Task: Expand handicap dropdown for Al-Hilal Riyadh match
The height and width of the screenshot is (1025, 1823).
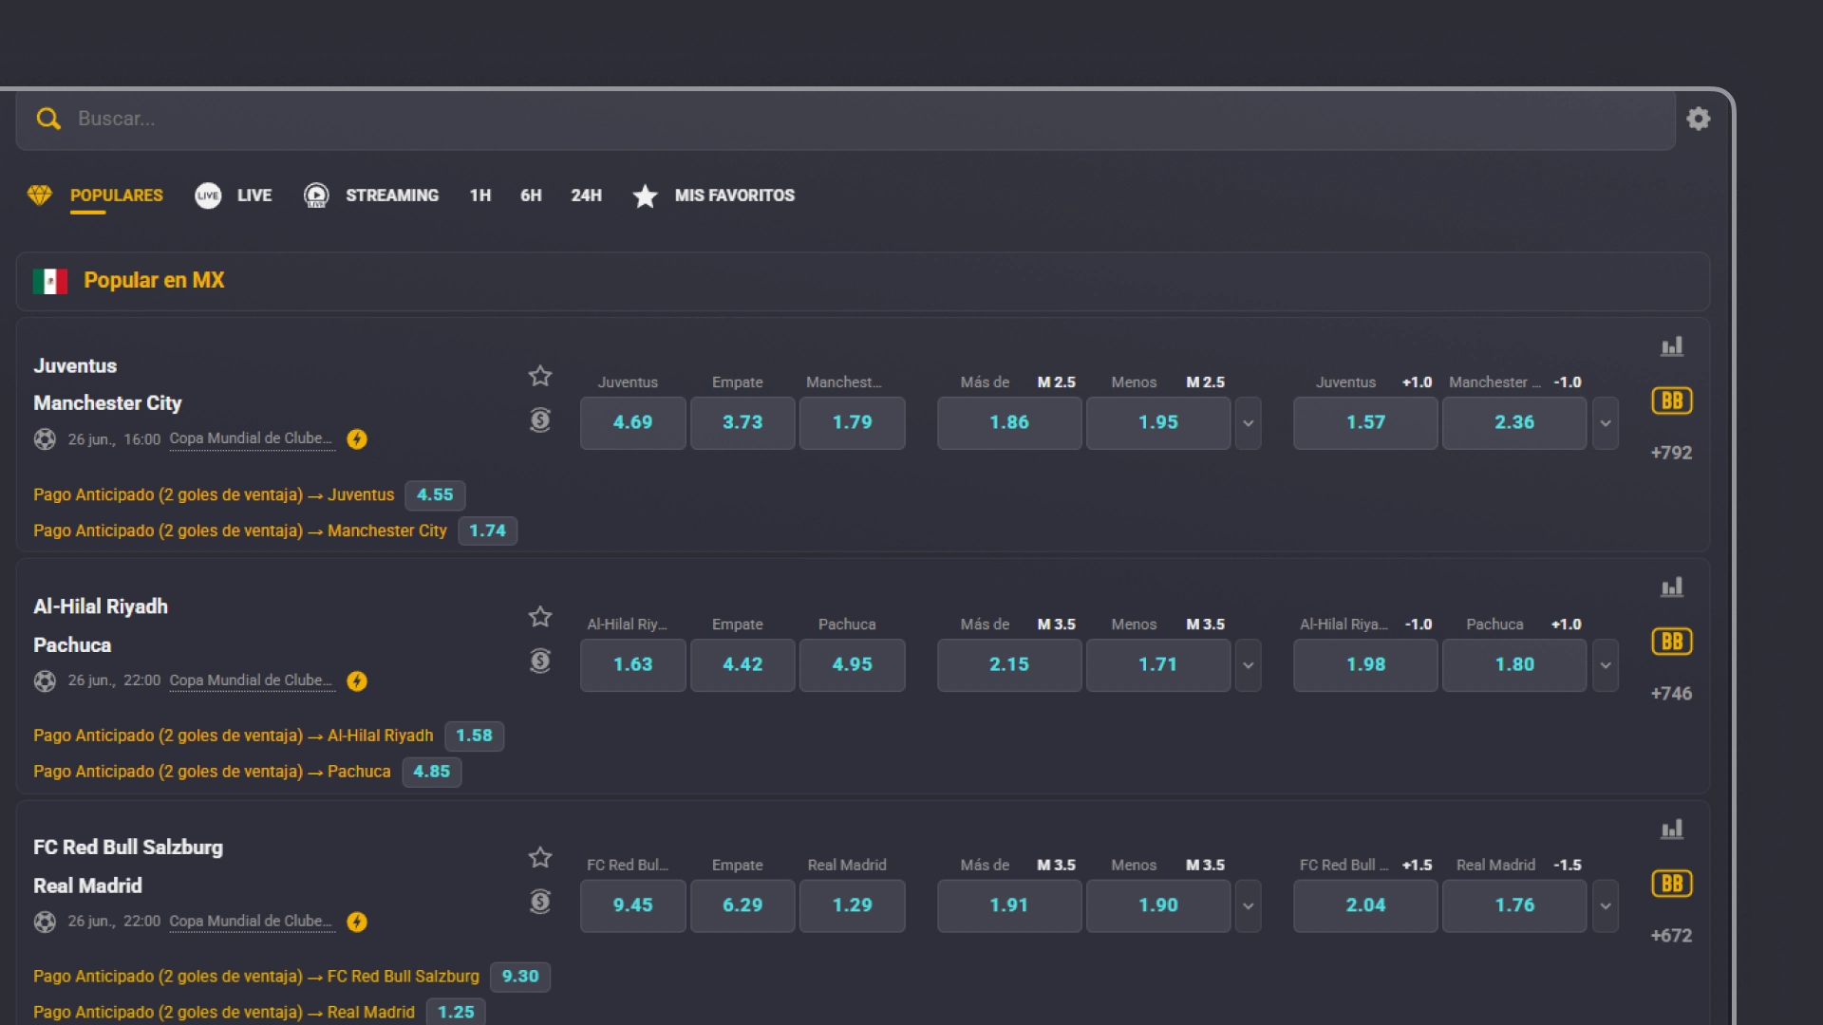Action: point(1606,665)
